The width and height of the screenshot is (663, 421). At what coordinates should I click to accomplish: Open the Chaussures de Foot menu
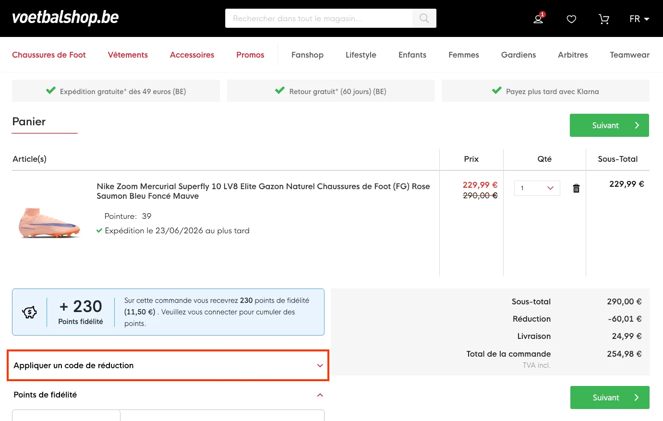pyautogui.click(x=49, y=55)
